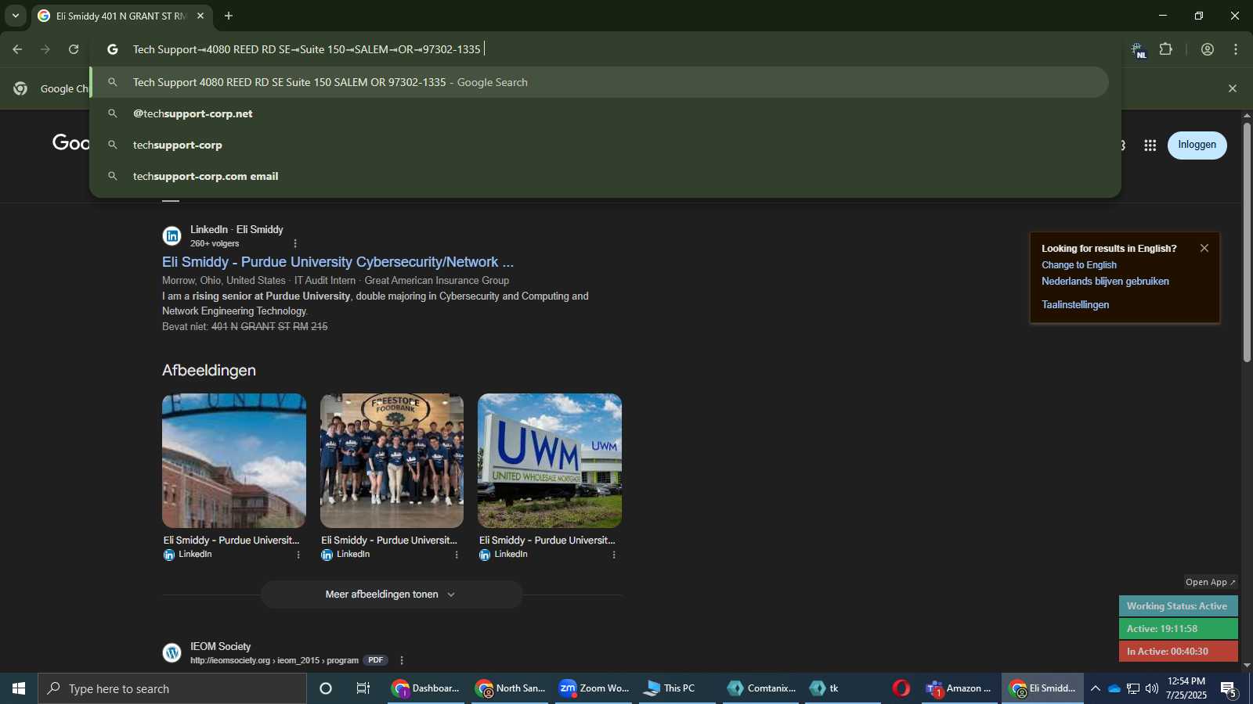
Task: Open options for the second image result
Action: tap(457, 555)
